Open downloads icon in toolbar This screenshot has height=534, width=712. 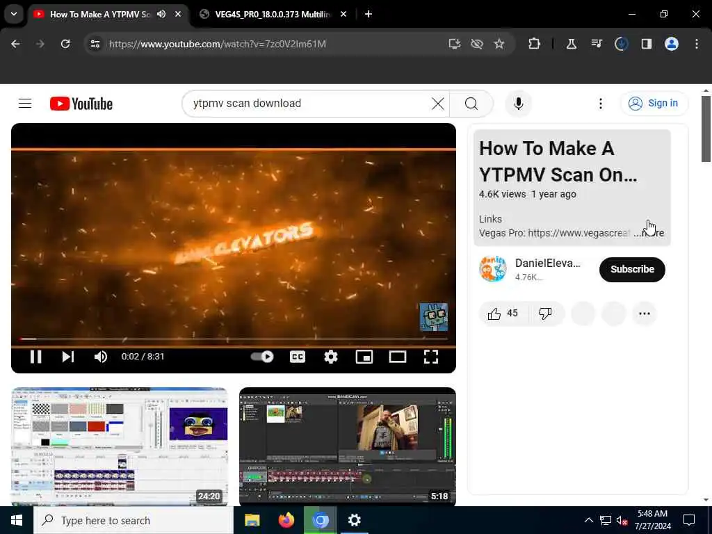click(621, 44)
